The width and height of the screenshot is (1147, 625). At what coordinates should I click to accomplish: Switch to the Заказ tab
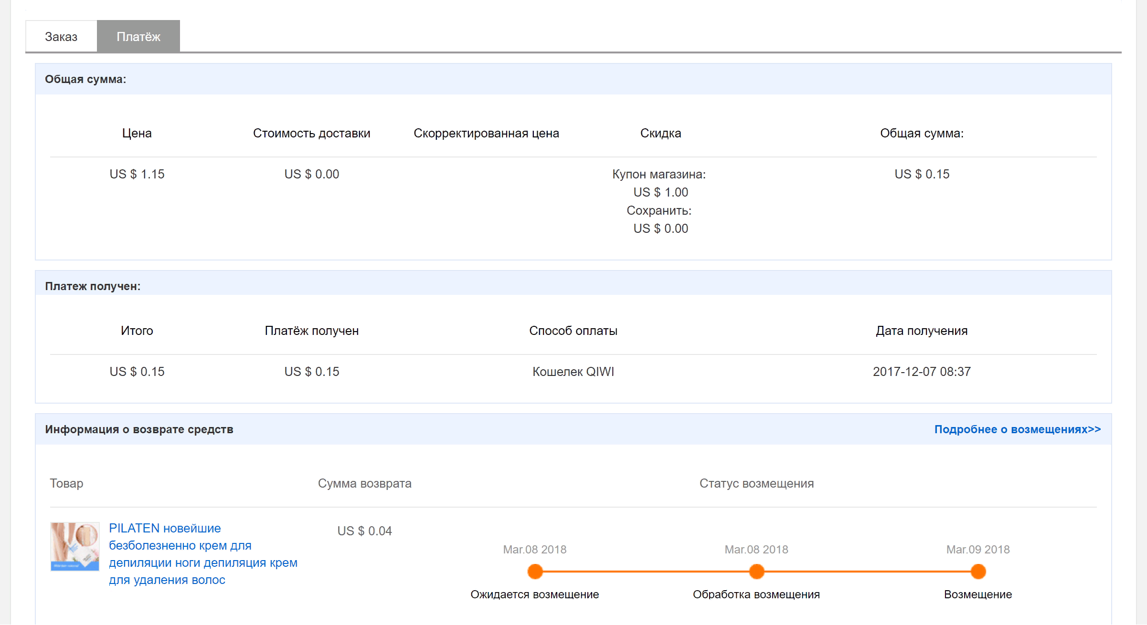point(61,37)
